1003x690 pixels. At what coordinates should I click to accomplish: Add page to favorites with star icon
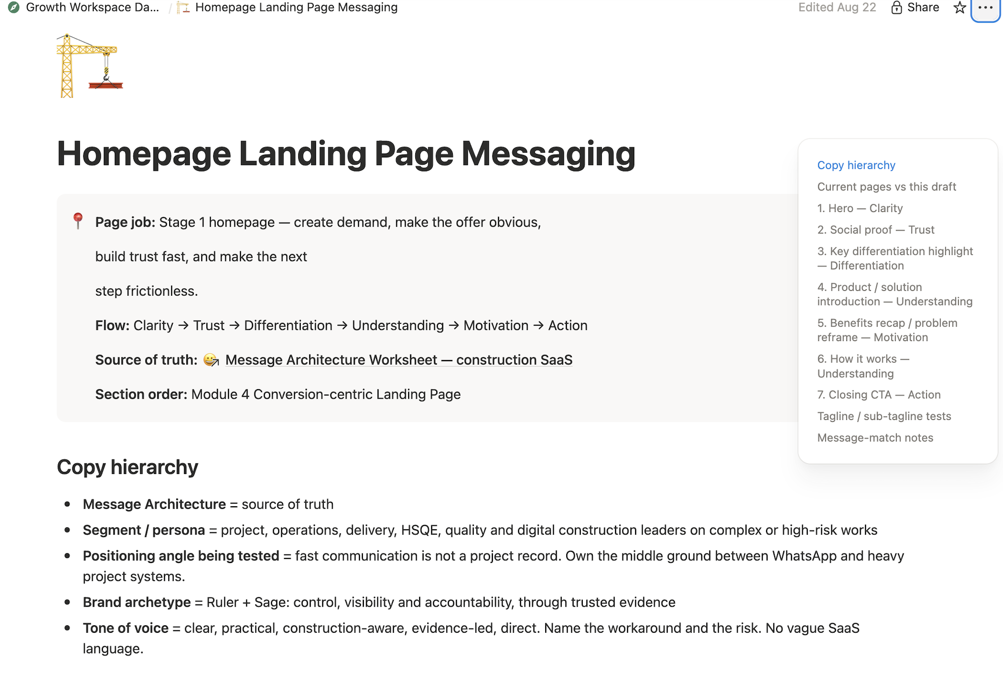(959, 8)
